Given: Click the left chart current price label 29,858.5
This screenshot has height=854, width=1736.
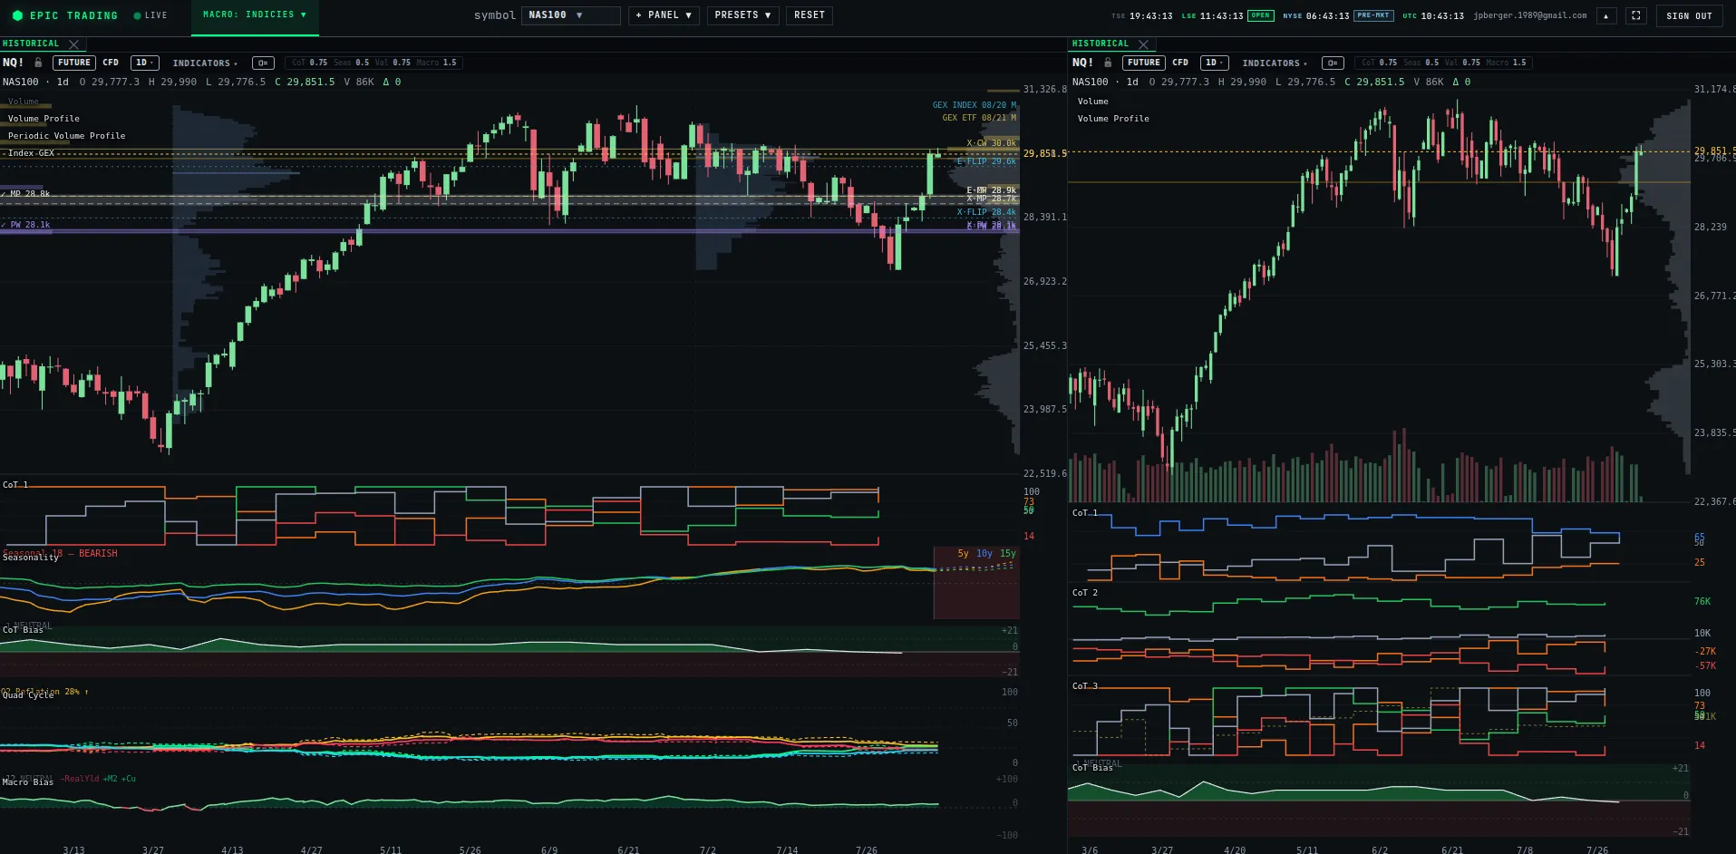Looking at the screenshot, I should coord(1044,153).
